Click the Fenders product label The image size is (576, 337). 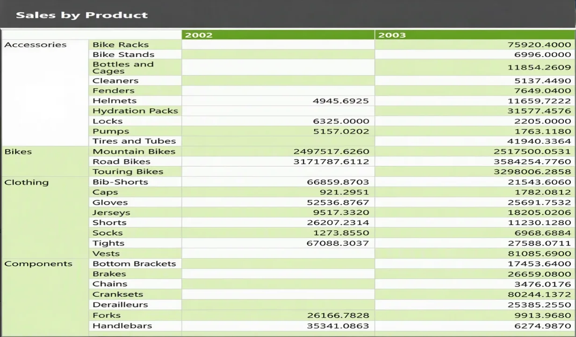(114, 91)
